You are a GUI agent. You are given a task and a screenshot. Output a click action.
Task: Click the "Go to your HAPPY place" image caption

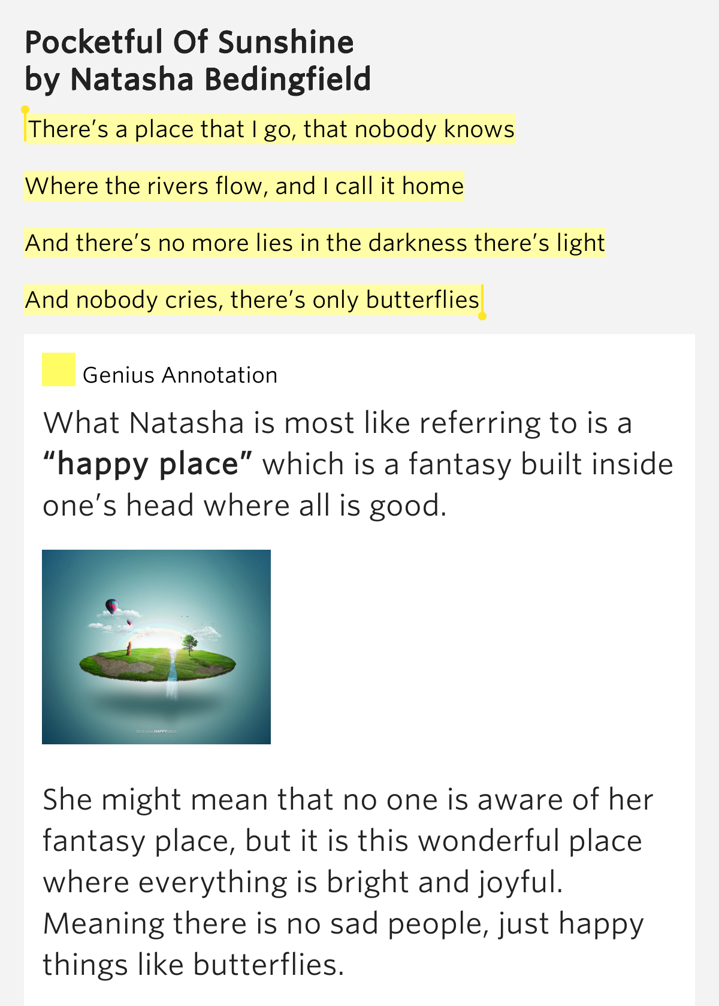click(156, 731)
